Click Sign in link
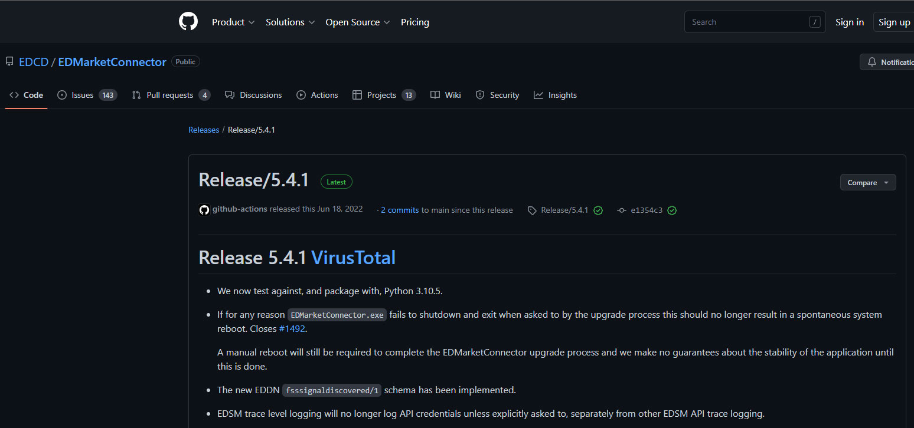The width and height of the screenshot is (914, 428). (x=850, y=22)
